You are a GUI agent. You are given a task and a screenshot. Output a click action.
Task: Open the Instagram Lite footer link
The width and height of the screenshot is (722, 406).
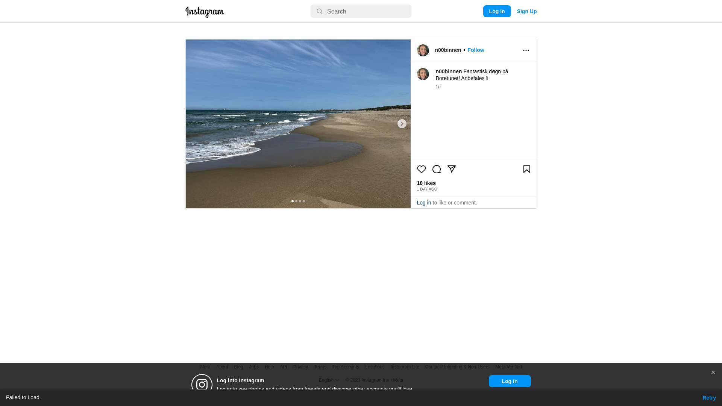tap(405, 367)
